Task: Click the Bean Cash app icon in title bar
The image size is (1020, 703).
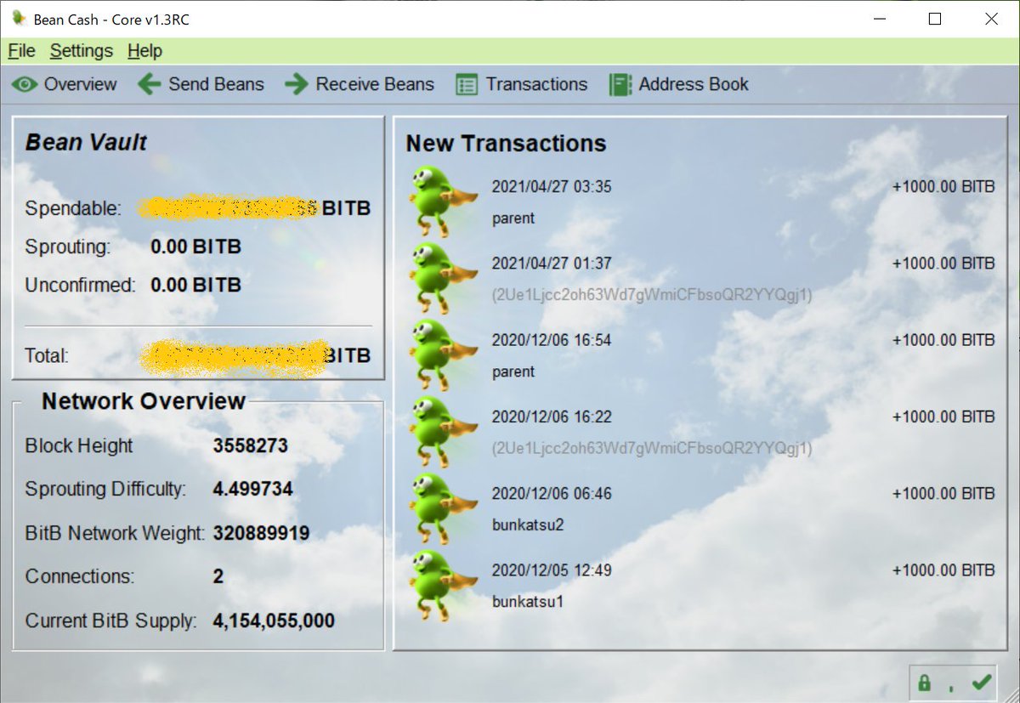Action: point(19,19)
